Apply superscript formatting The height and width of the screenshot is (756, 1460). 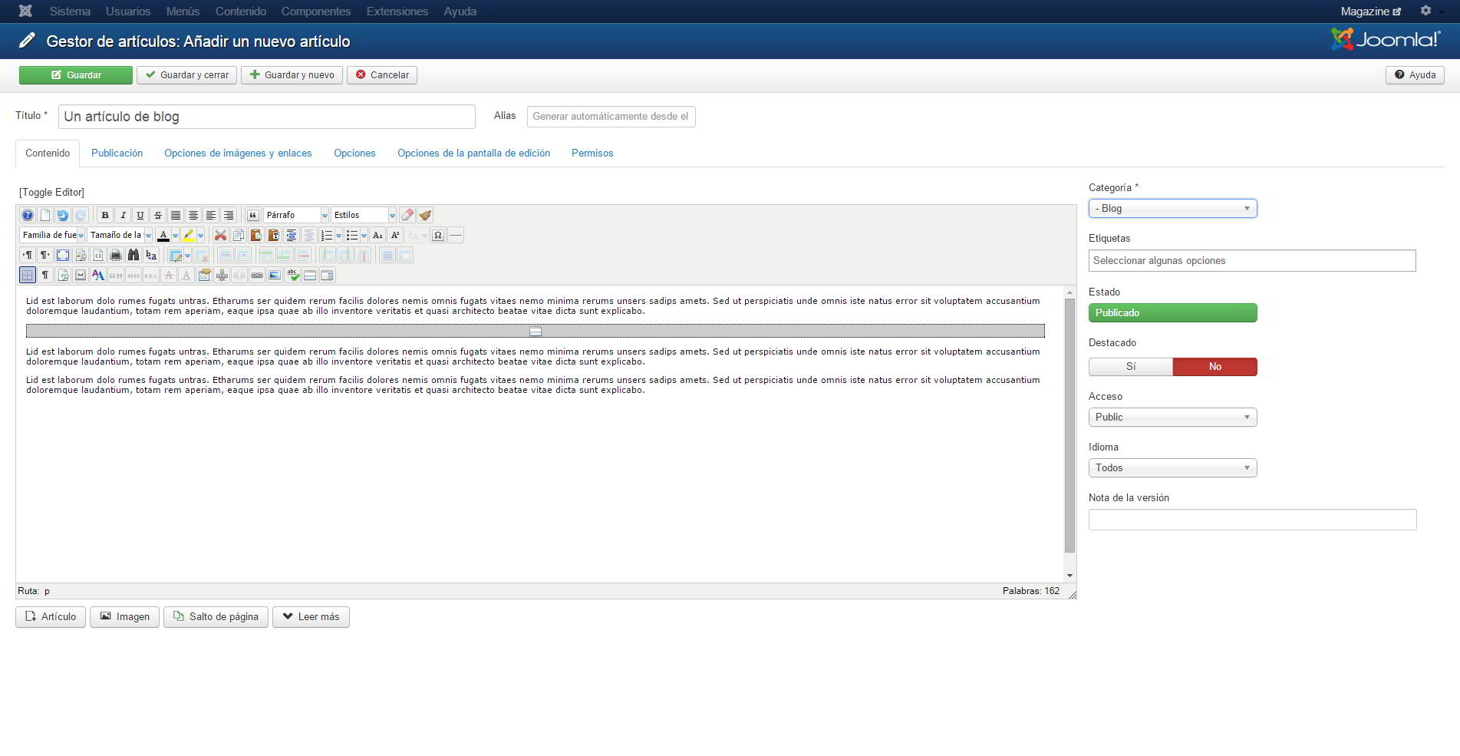point(395,235)
